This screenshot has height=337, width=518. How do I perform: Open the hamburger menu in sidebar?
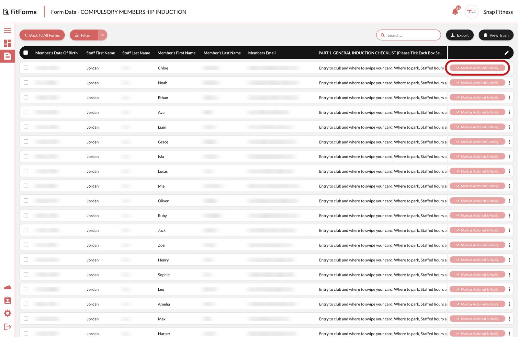pyautogui.click(x=7, y=30)
